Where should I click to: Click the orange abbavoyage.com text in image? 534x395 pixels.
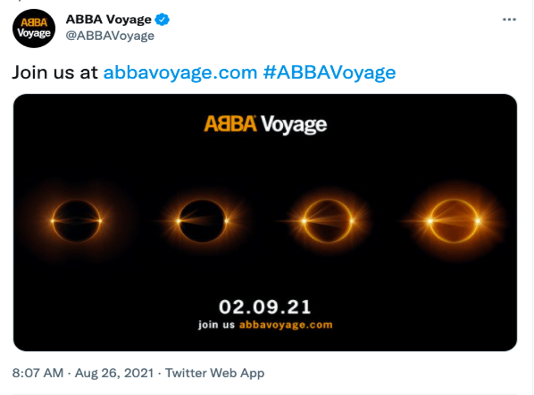tap(285, 325)
